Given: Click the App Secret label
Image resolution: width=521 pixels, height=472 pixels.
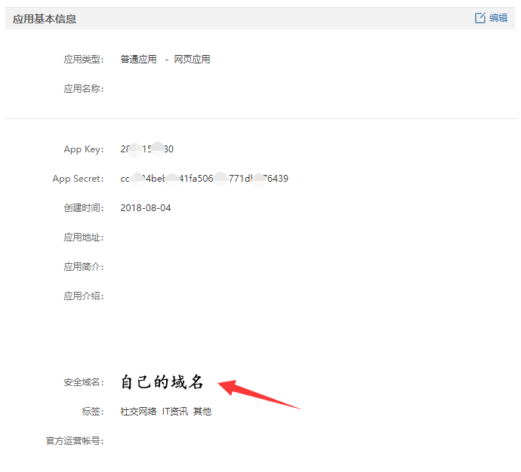Looking at the screenshot, I should point(78,179).
